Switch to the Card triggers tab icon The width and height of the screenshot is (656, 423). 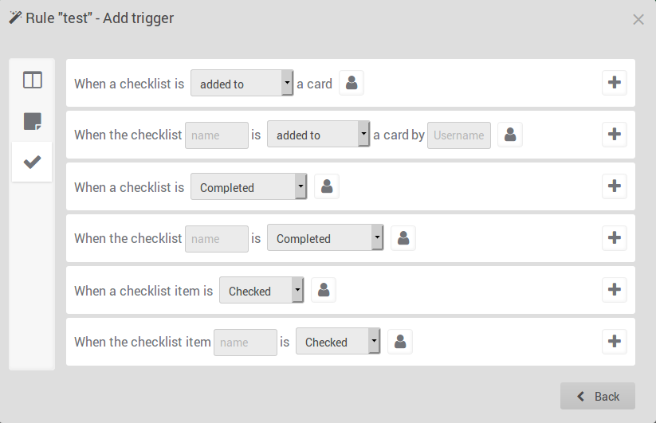[x=33, y=122]
